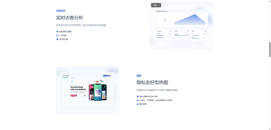The width and height of the screenshot is (271, 130).
Task: Click the globe icon beside 当前活跃的国家
Action: (57, 32)
